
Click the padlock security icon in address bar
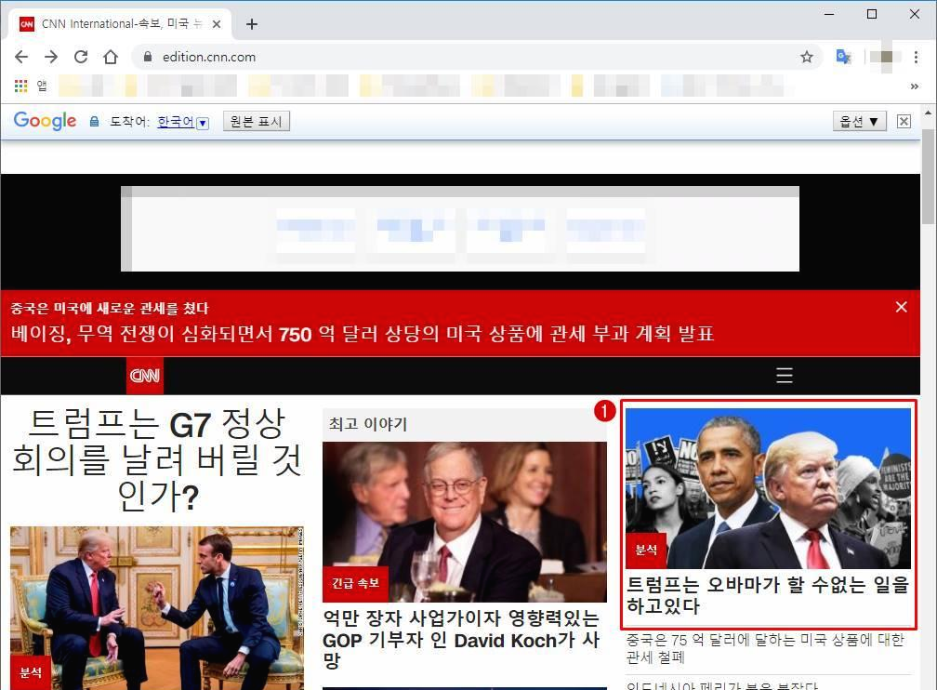click(x=147, y=57)
